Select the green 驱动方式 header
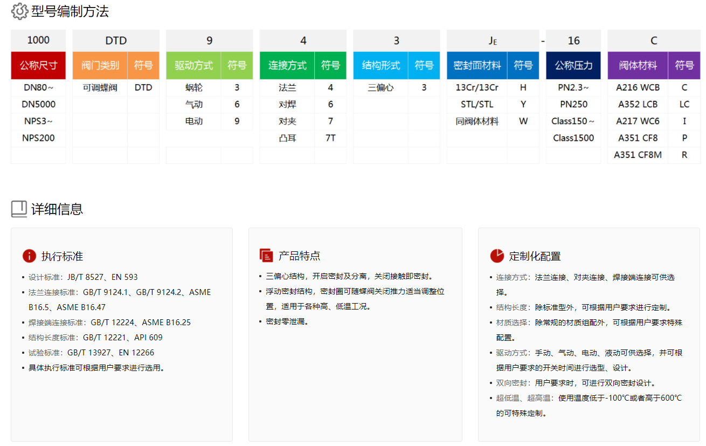The image size is (706, 446). click(x=193, y=66)
